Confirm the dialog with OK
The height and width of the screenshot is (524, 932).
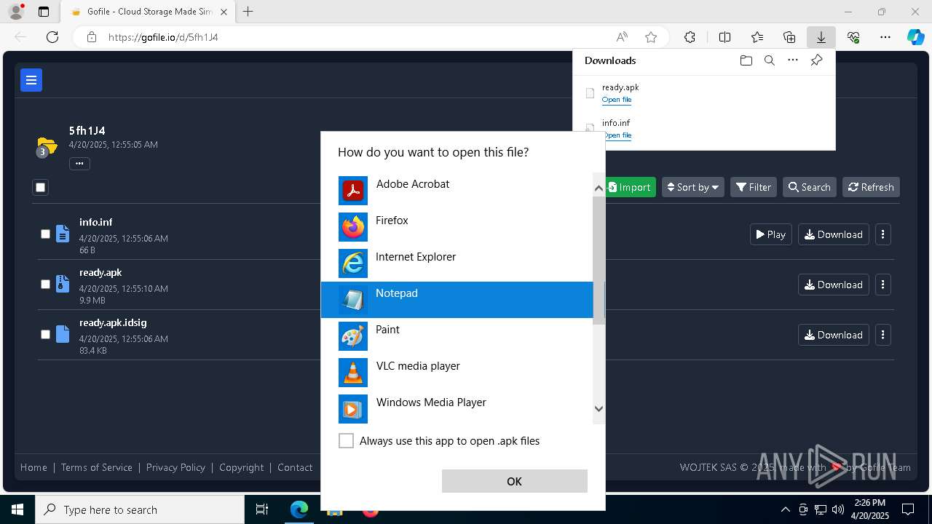(515, 481)
